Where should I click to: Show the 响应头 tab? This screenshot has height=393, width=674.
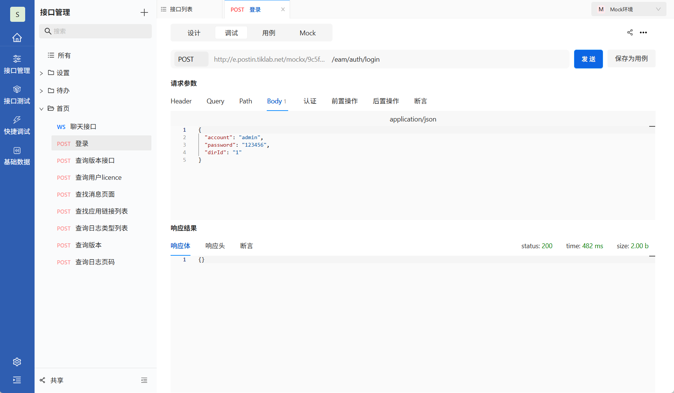click(215, 246)
